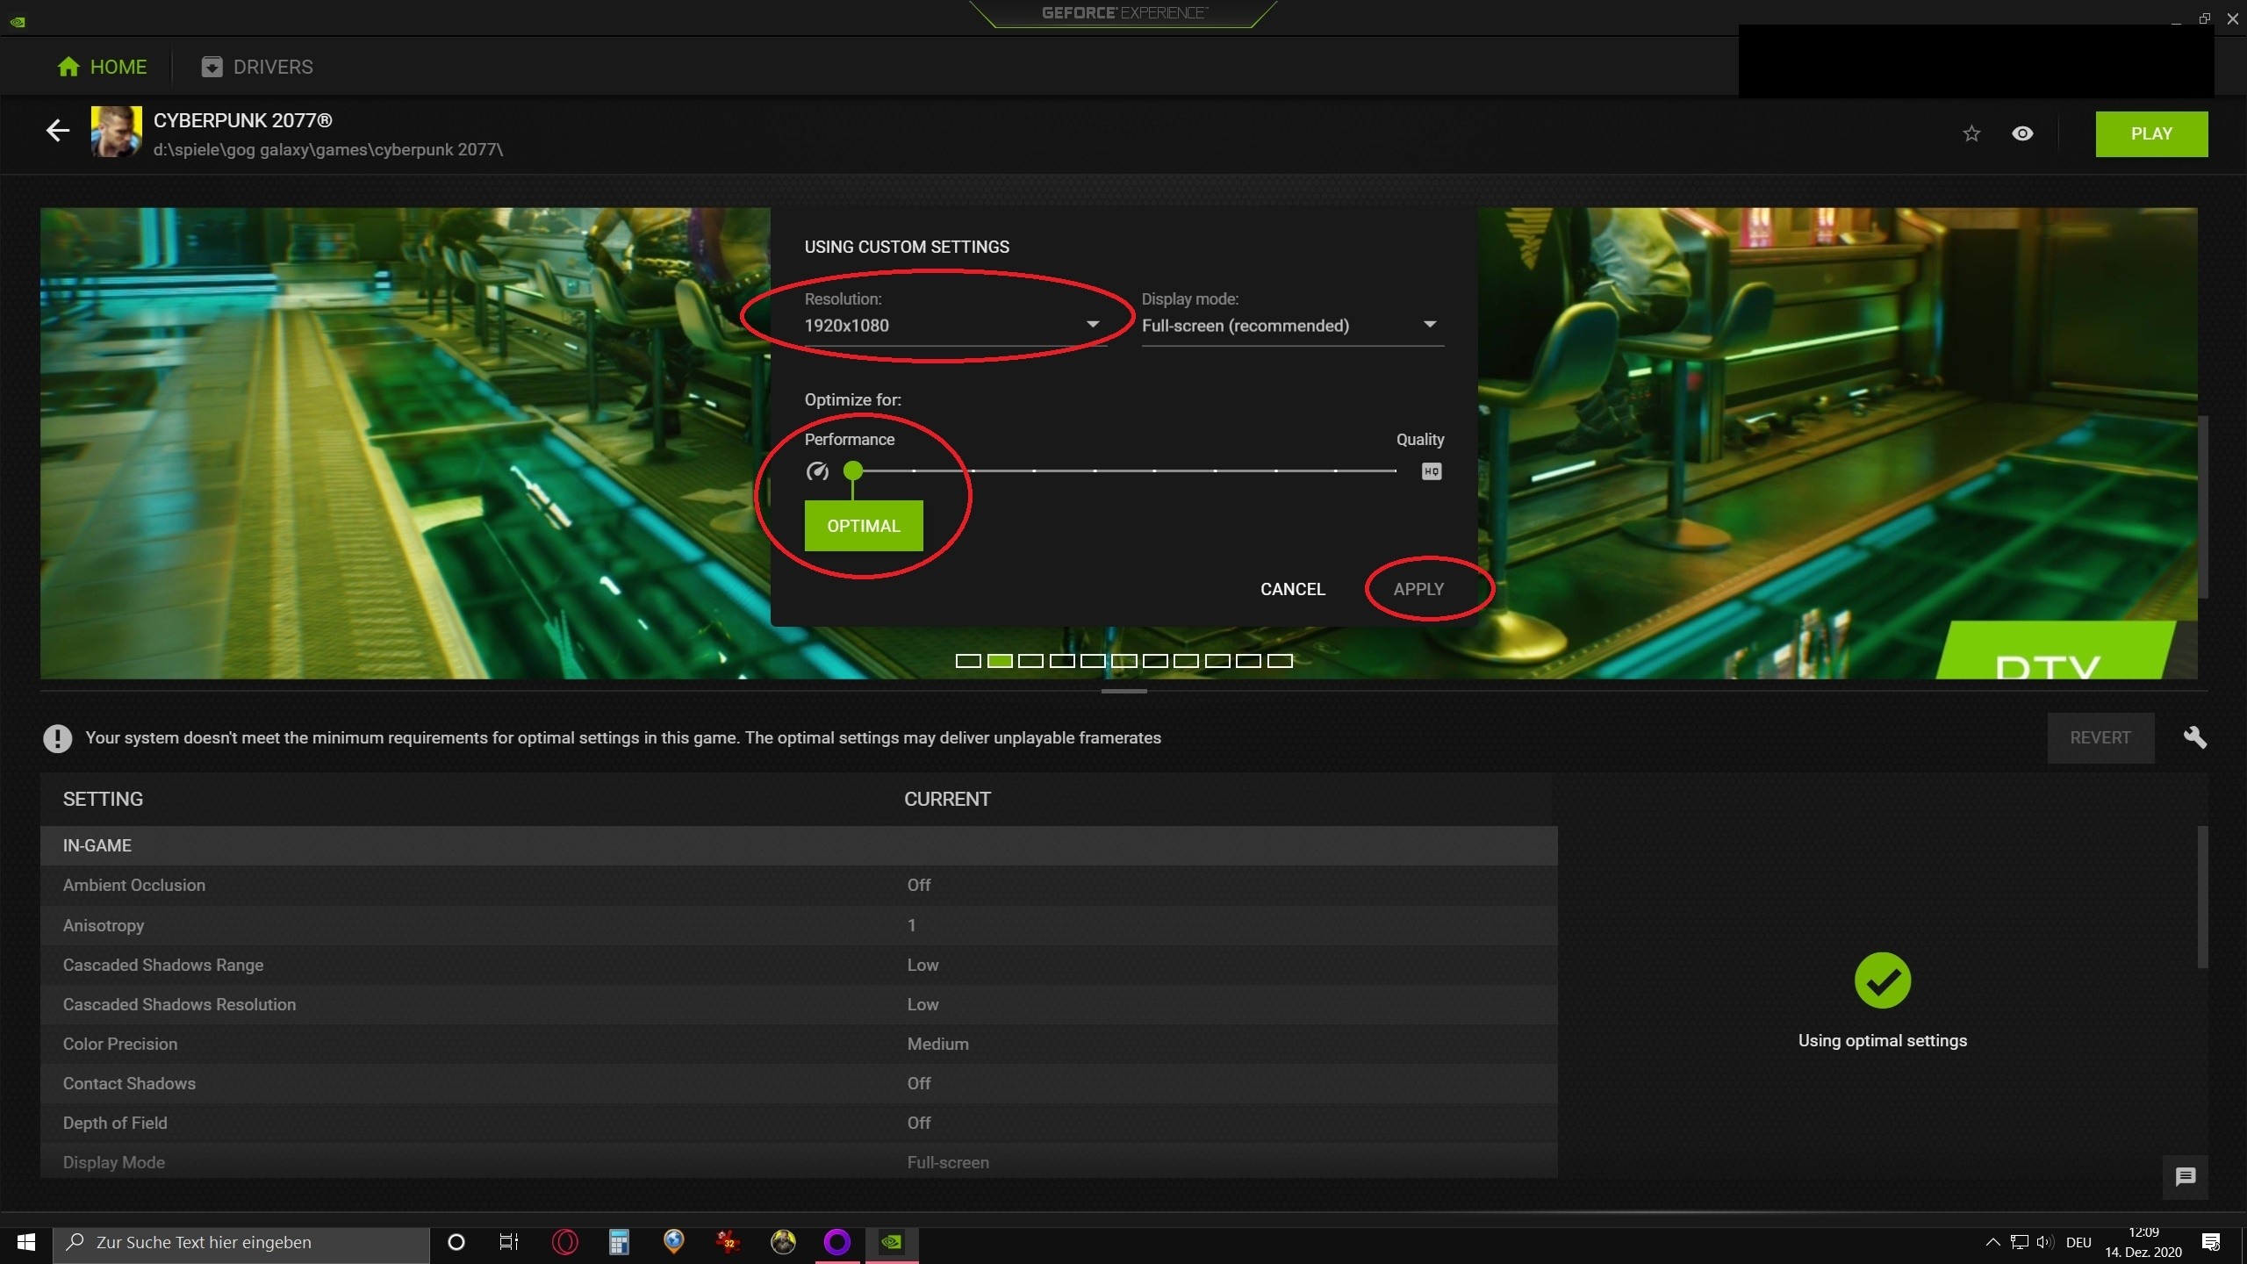Viewport: 2247px width, 1264px height.
Task: Click the exclamation warning icon
Action: tap(58, 738)
